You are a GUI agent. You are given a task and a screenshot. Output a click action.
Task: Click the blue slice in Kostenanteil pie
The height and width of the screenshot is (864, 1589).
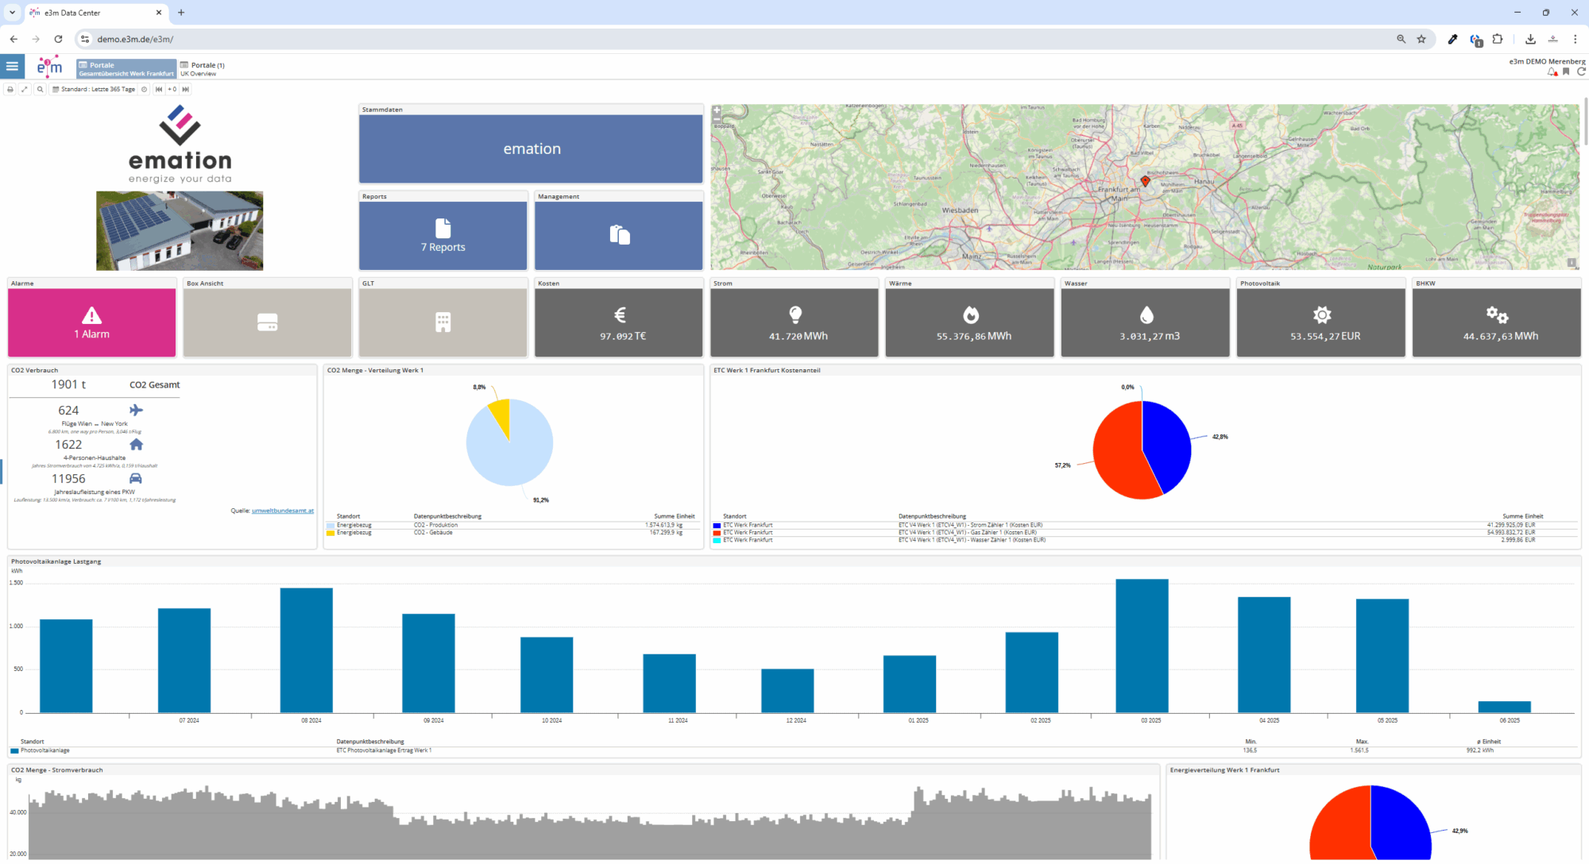[1166, 445]
